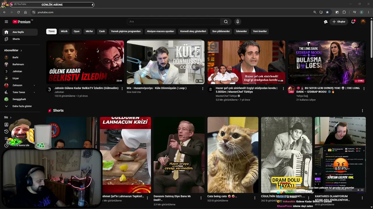373x209 pixels.
Task: Select the Müzik filter chip
Action: [x=64, y=31]
